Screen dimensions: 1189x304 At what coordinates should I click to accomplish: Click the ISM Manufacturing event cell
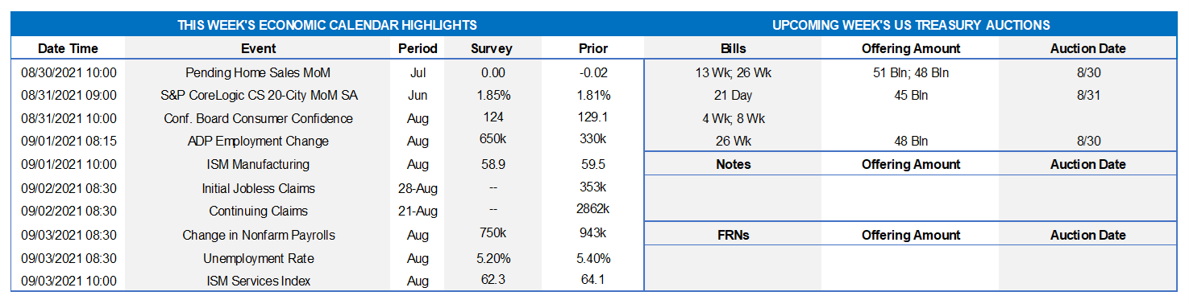[x=258, y=165]
